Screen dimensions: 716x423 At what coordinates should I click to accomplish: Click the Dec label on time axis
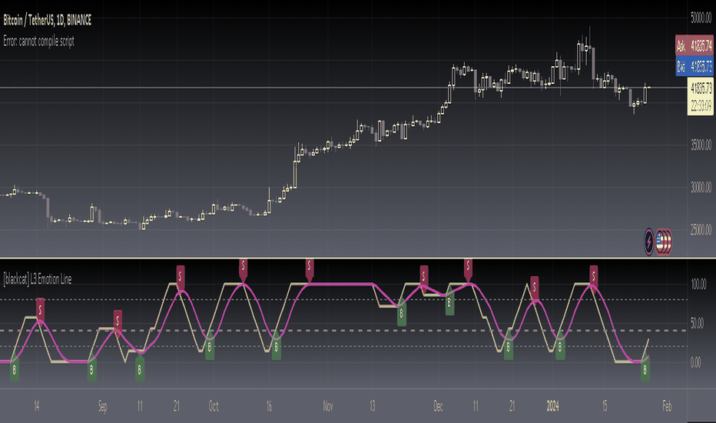pyautogui.click(x=438, y=406)
